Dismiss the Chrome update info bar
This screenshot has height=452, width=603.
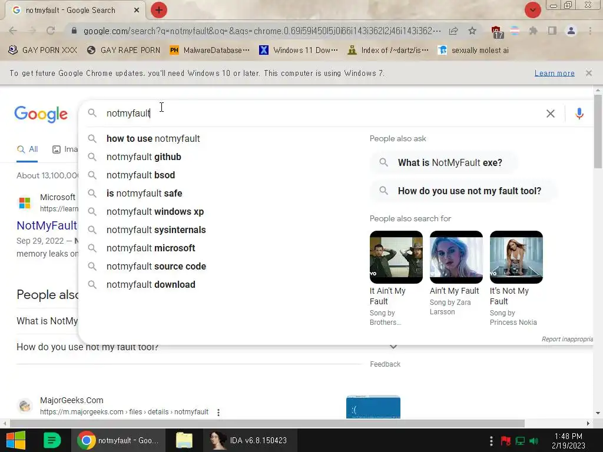(588, 72)
